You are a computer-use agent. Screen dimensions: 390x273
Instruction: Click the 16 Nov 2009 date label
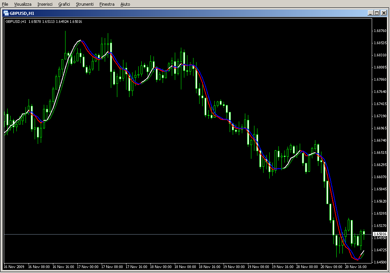[x=14, y=267]
